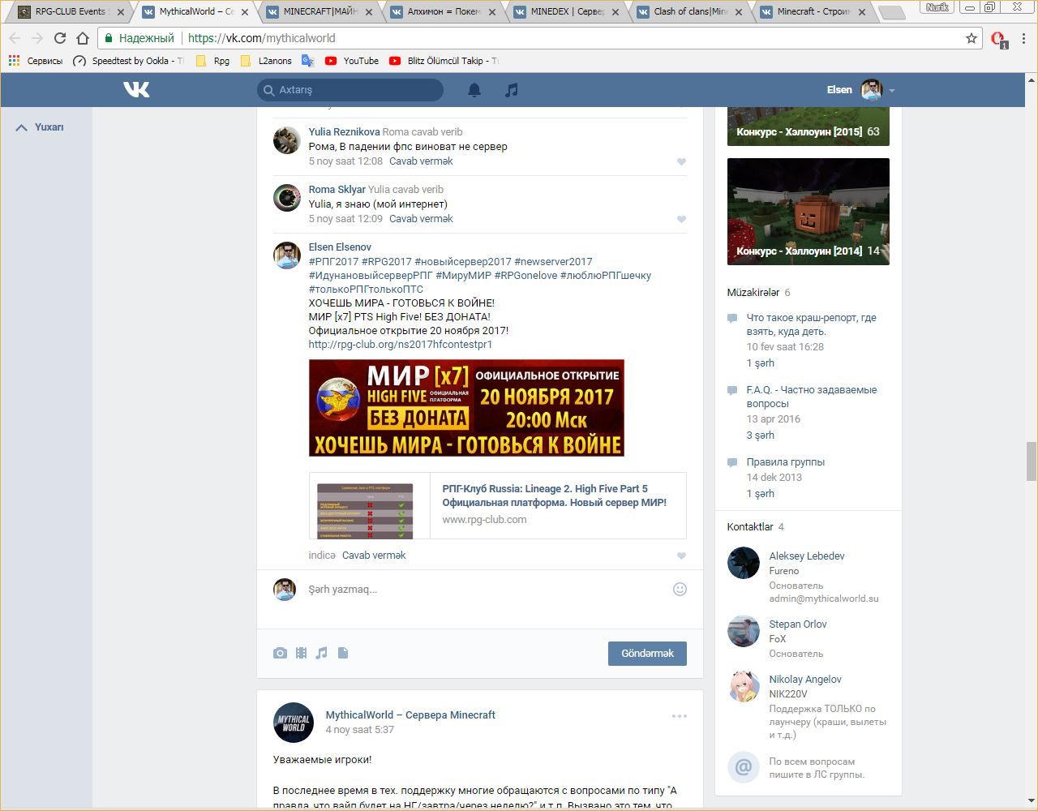This screenshot has width=1038, height=811.
Task: Open the РПГ-Клуб Russia link preview
Action: 498,506
